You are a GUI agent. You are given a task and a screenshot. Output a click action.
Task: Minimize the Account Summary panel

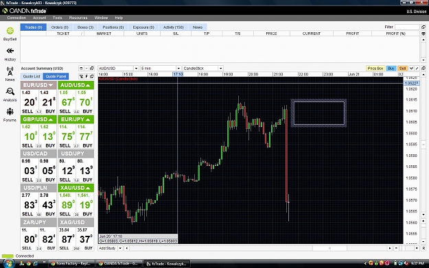pos(86,69)
